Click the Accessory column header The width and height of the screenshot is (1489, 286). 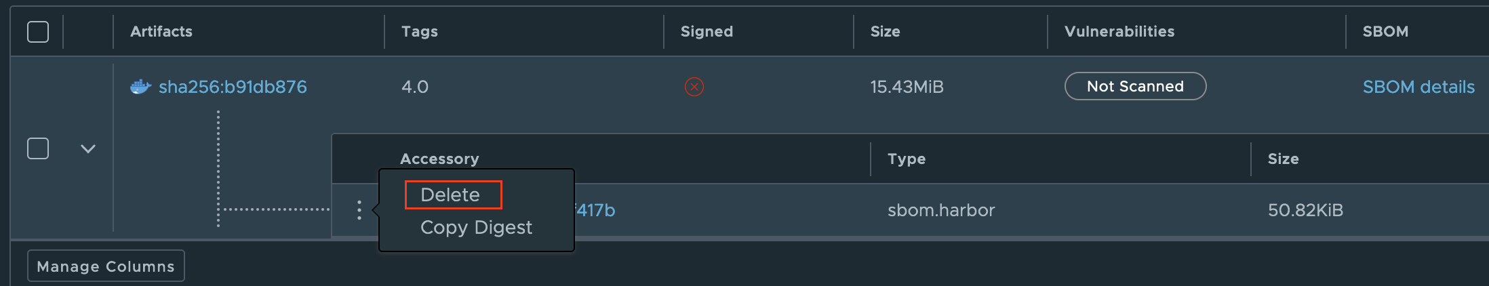439,159
